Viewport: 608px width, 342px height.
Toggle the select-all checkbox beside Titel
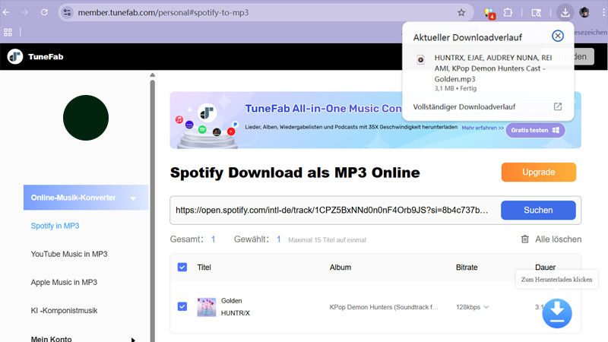182,268
